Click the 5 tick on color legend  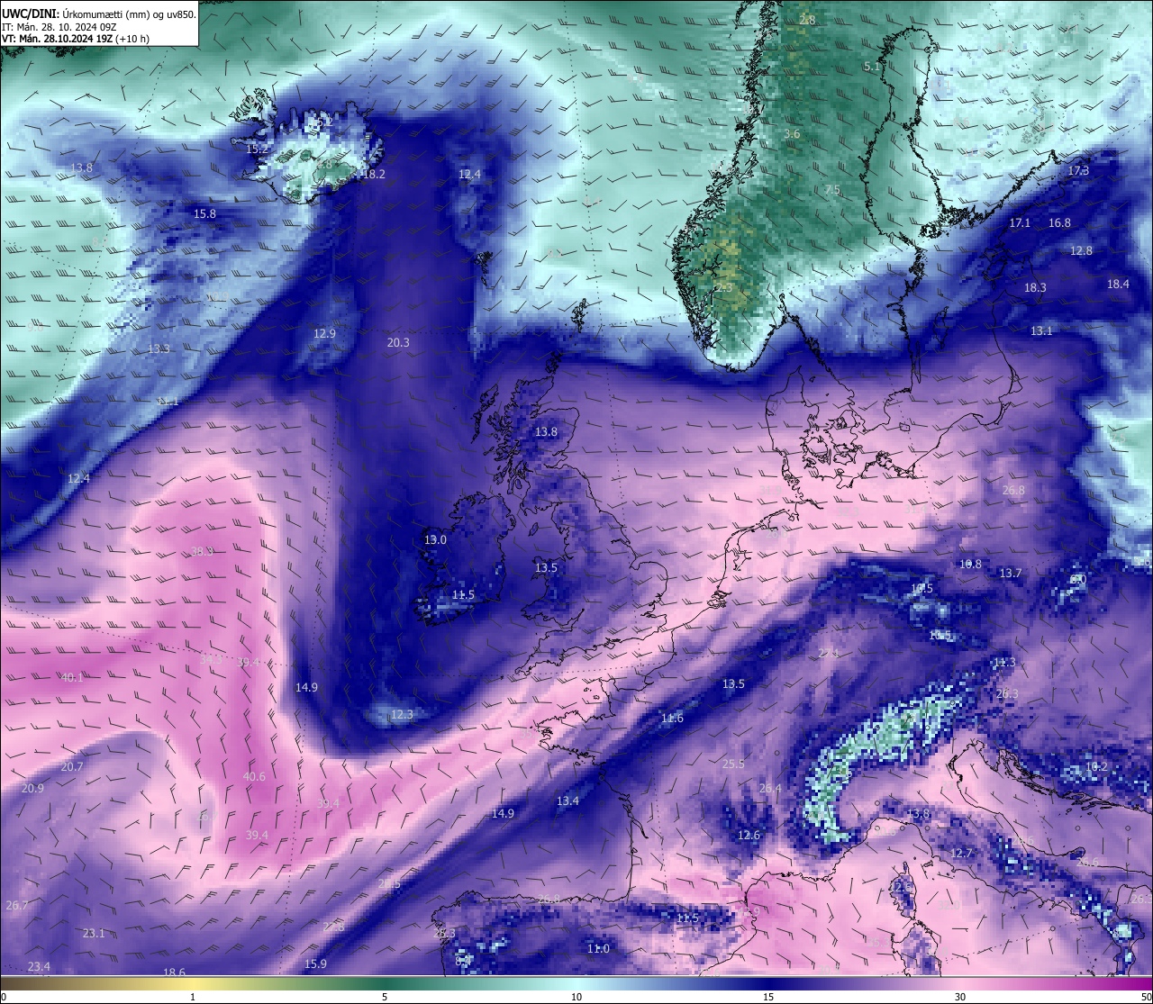click(x=385, y=996)
